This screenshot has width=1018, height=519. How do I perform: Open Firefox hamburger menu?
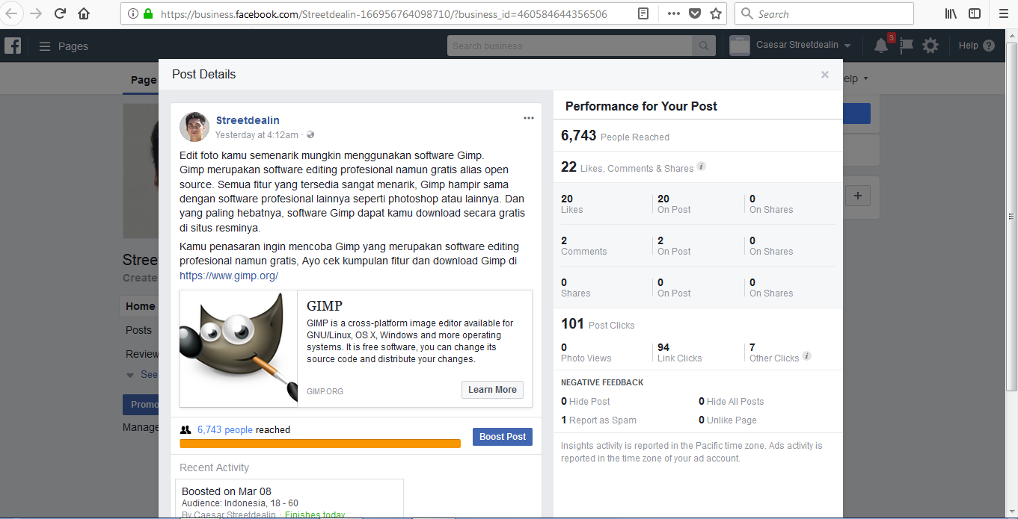pos(1004,13)
